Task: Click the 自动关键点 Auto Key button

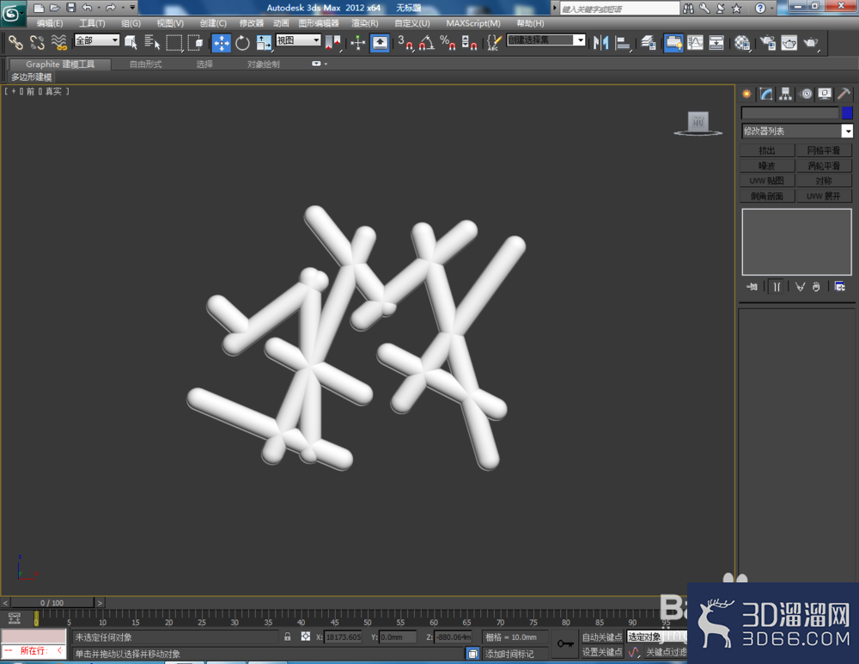Action: (x=602, y=637)
